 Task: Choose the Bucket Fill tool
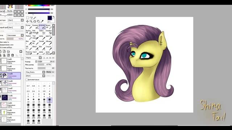[29, 32]
